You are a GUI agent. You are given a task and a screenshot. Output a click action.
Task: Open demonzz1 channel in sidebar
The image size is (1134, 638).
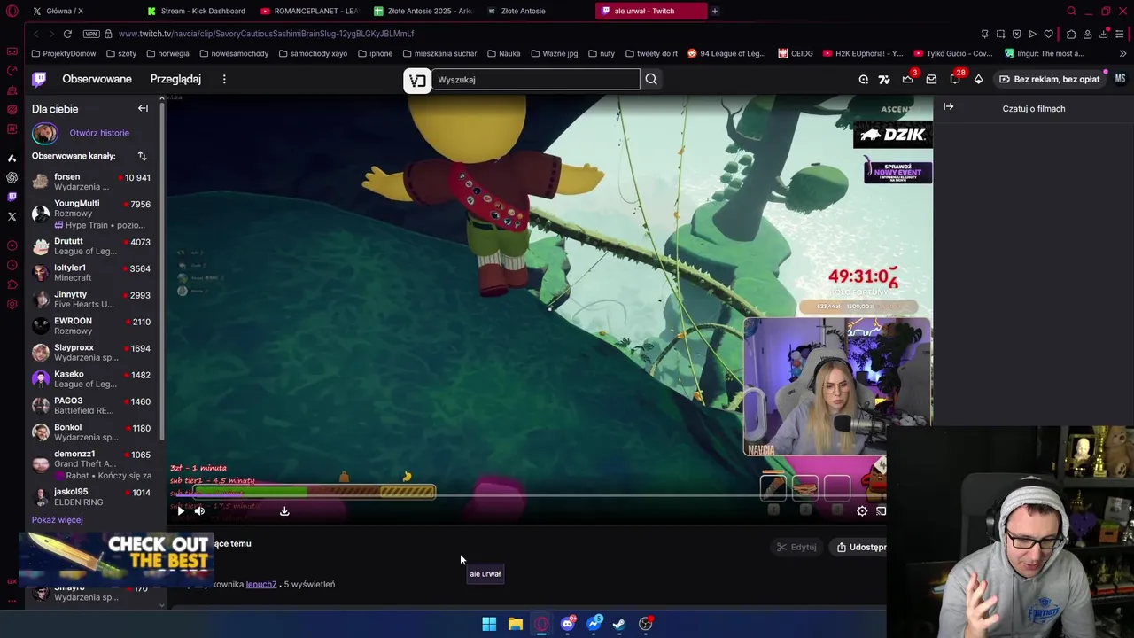tap(92, 464)
